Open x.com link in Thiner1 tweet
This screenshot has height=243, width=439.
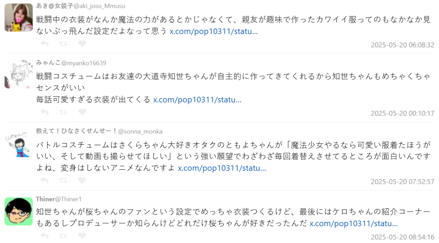(x=353, y=223)
